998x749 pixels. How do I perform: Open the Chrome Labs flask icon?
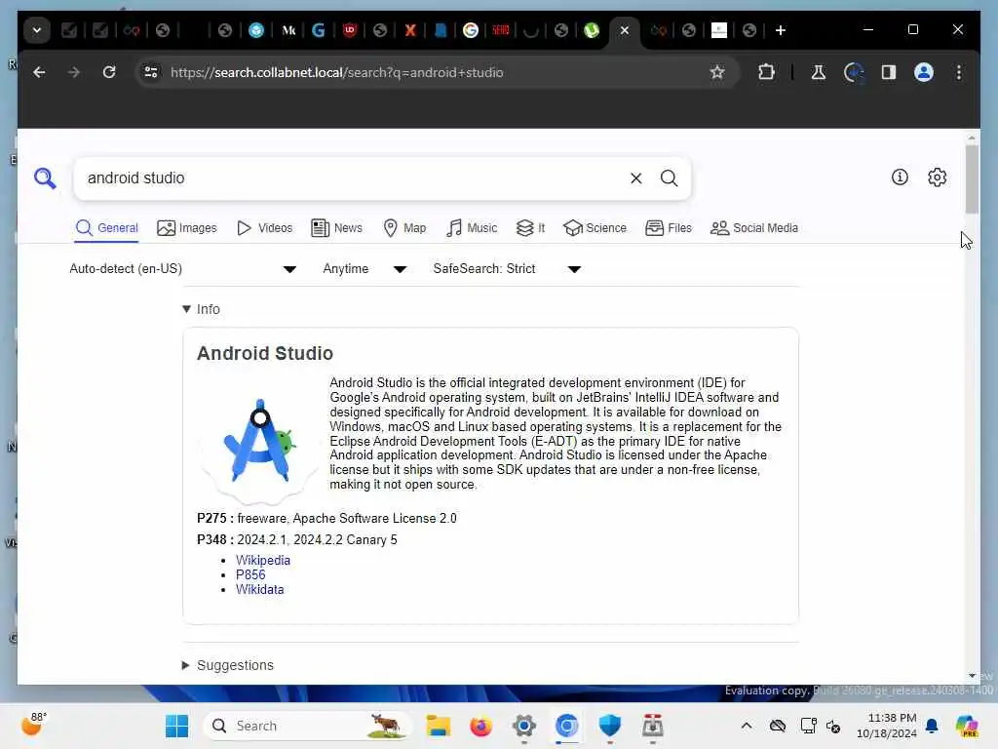(818, 72)
